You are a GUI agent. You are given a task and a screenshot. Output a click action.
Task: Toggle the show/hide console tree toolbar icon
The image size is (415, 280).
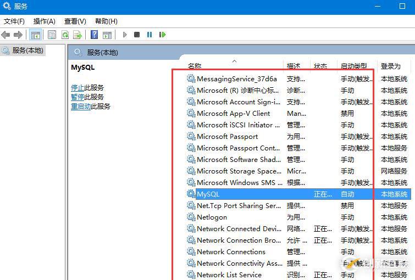(x=36, y=35)
